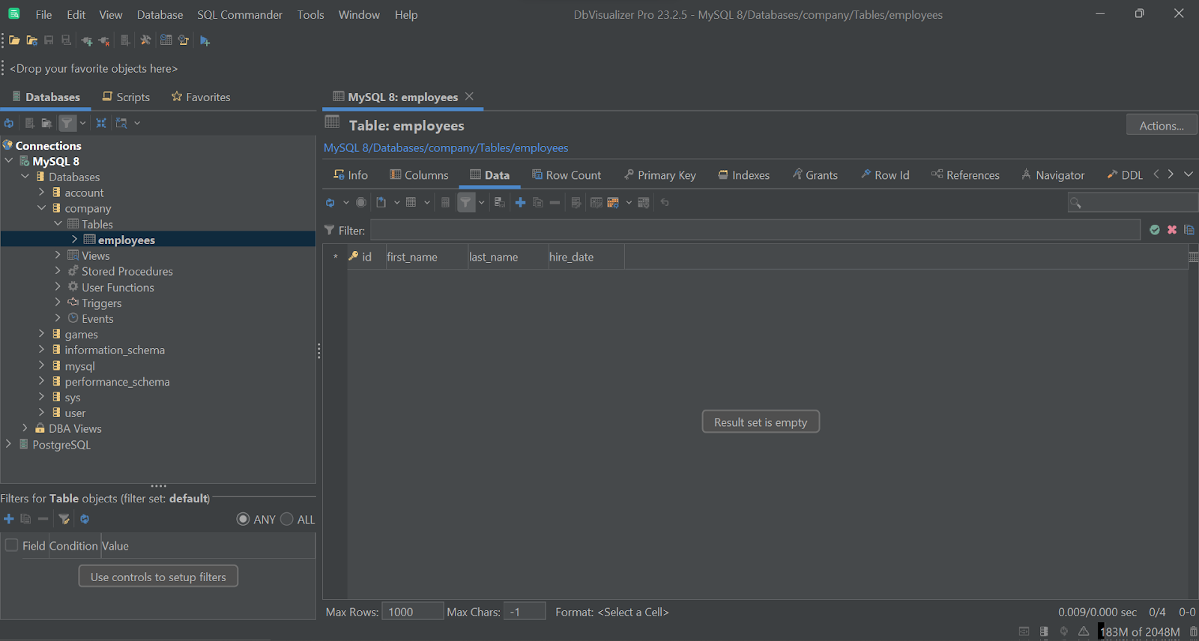Open the Tools menu

310,15
